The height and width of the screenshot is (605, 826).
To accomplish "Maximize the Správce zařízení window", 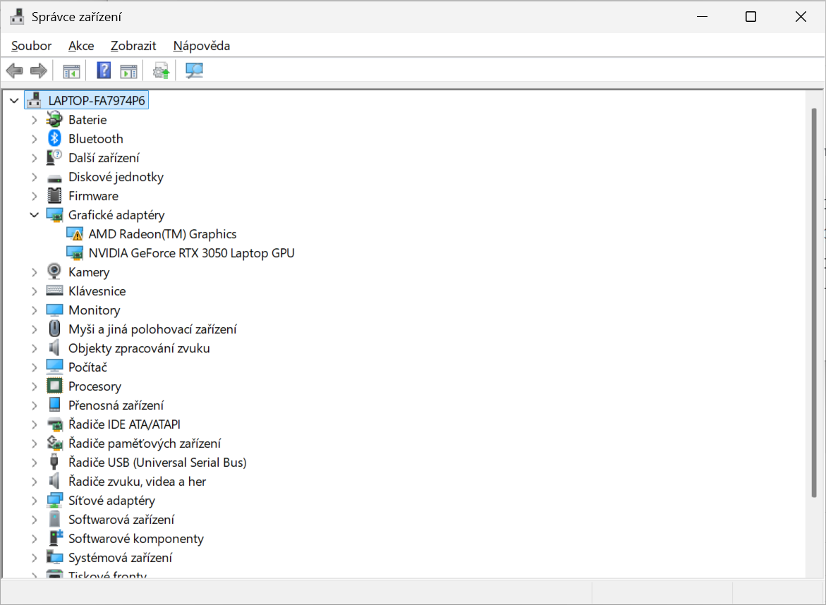I will click(x=751, y=17).
